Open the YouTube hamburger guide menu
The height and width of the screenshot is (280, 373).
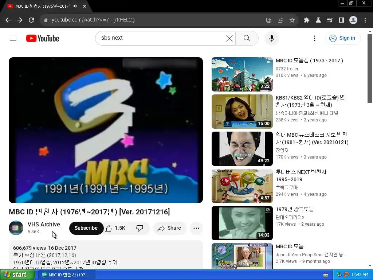tap(13, 38)
